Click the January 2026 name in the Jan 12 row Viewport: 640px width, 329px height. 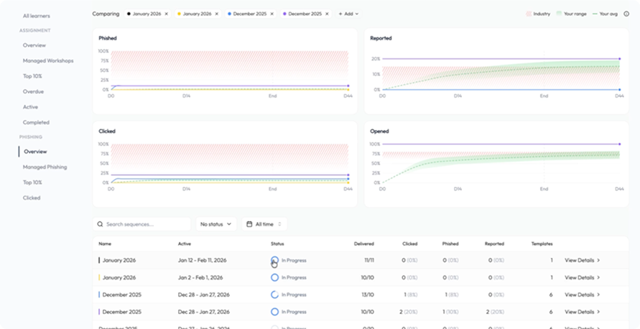point(119,261)
